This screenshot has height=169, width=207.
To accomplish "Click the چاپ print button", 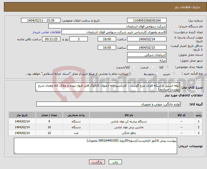I will (x=115, y=162).
